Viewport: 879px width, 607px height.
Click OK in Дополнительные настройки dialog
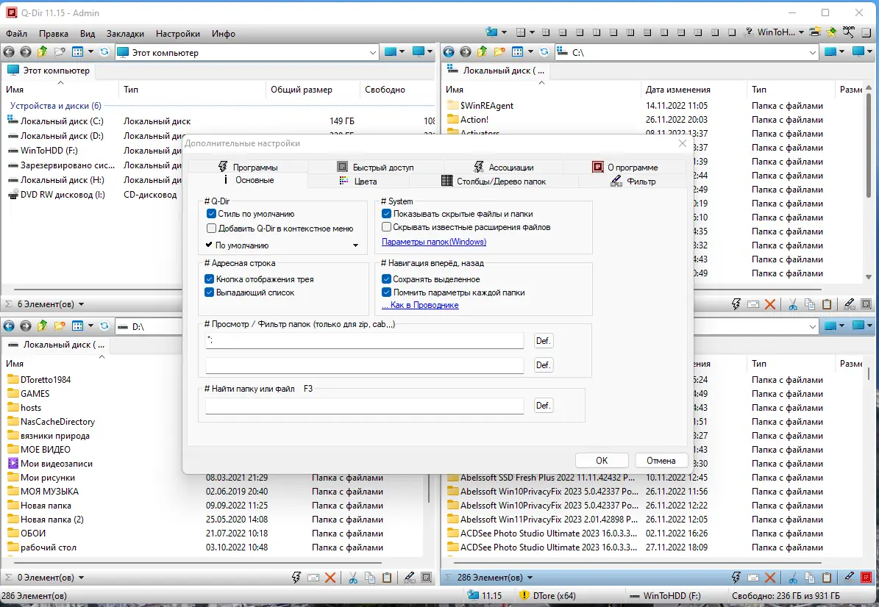(602, 460)
